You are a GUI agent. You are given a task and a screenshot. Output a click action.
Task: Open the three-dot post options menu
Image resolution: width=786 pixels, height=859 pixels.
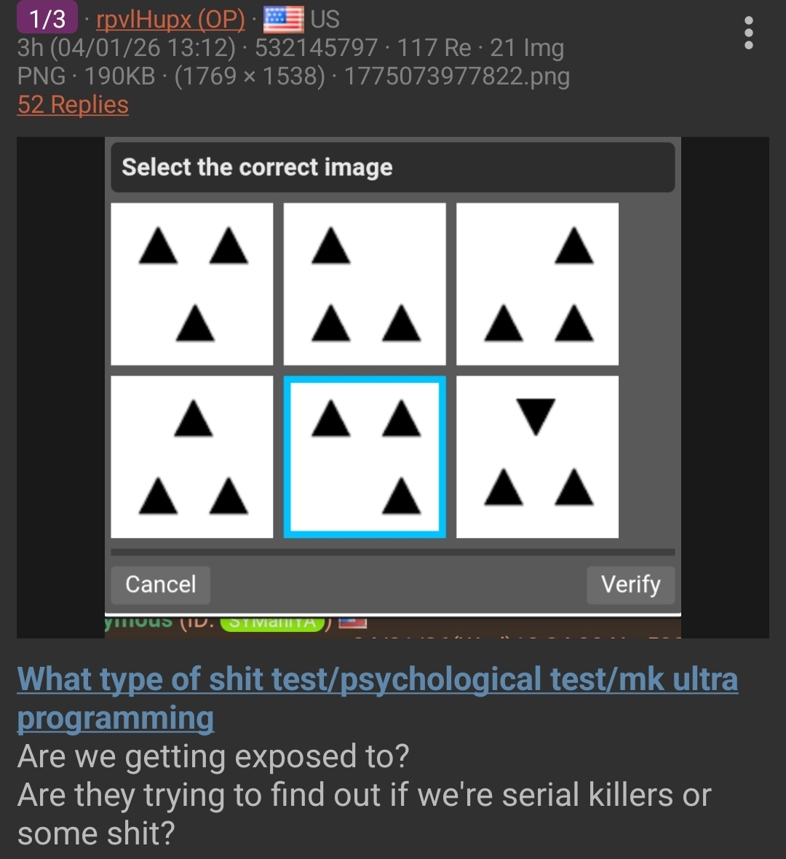748,33
